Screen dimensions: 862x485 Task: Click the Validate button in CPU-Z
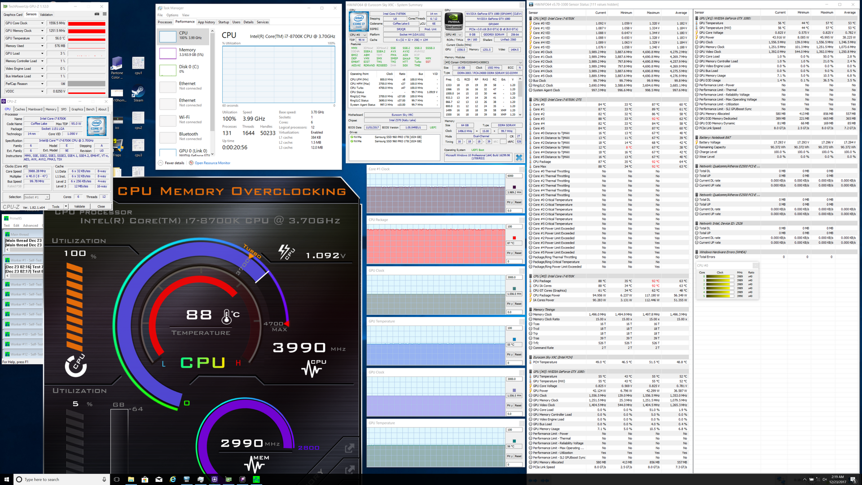79,207
